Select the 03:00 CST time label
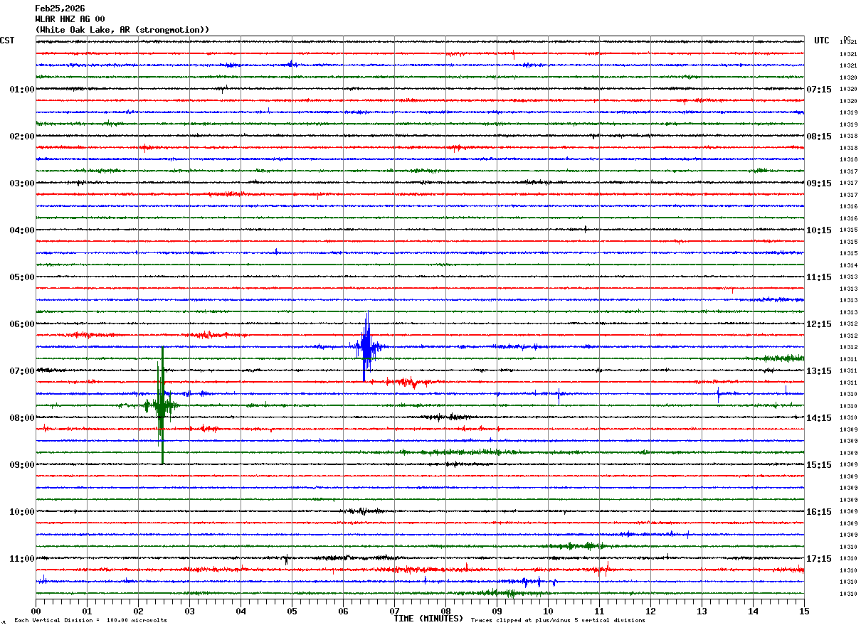 (22, 183)
